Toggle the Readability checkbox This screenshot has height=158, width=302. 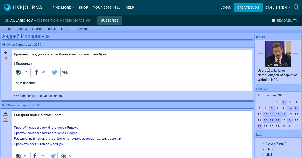(x=273, y=20)
